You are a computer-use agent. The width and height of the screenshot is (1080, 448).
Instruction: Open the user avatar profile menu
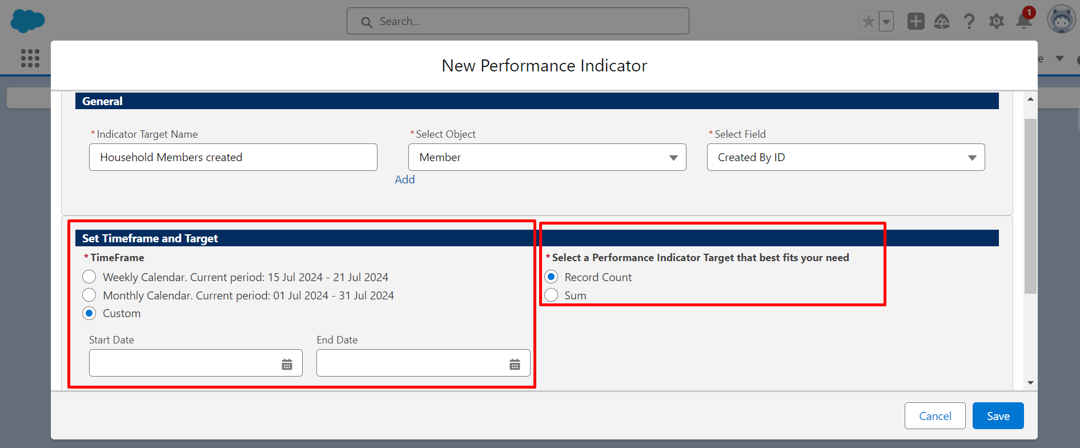1061,20
